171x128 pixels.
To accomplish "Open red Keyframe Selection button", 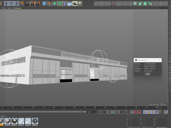I will [x=140, y=112].
